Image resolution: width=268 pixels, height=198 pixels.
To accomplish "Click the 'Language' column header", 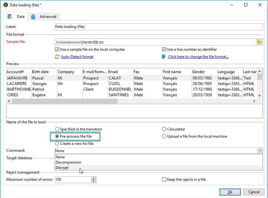I will 230,72.
